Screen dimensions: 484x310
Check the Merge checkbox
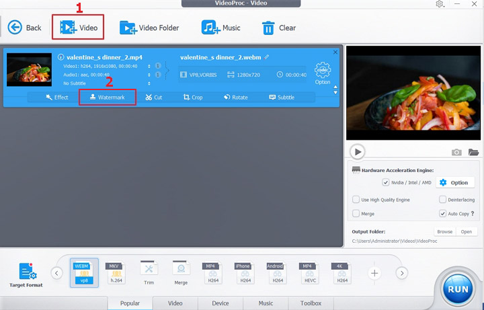pos(356,213)
